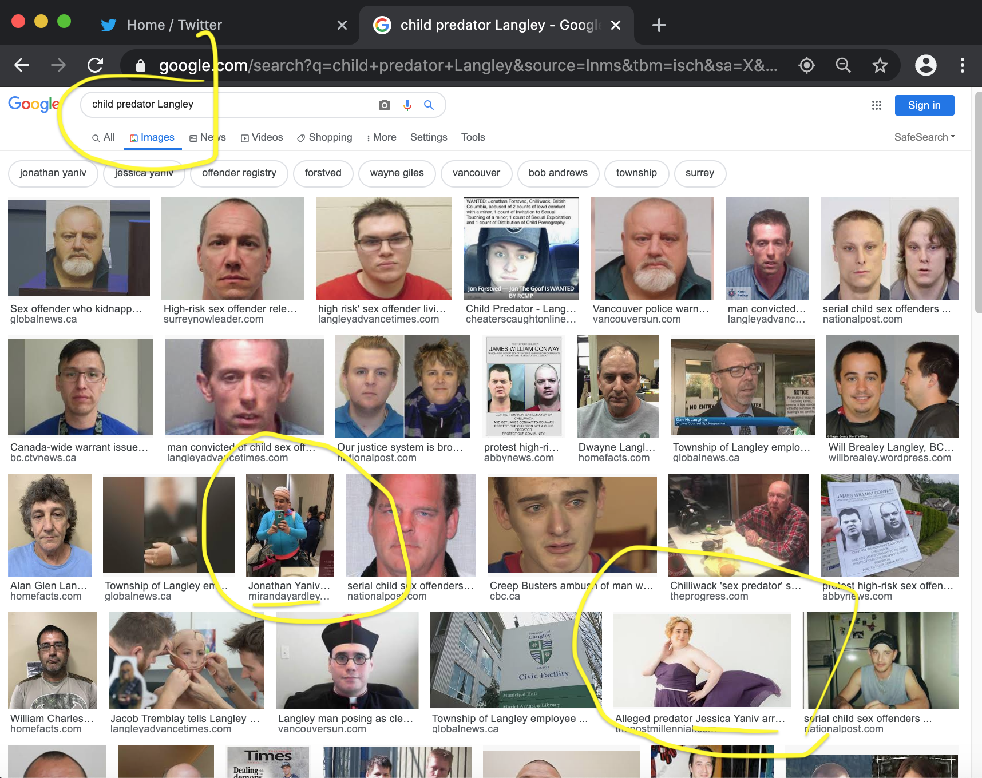Click the 'William Charles…' homefacts.com caption

(x=52, y=719)
